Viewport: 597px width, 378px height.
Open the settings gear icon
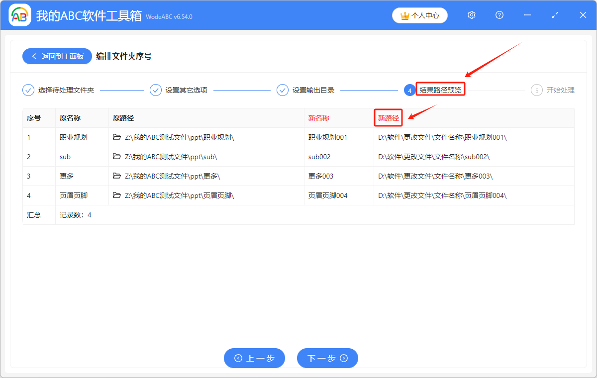[471, 15]
